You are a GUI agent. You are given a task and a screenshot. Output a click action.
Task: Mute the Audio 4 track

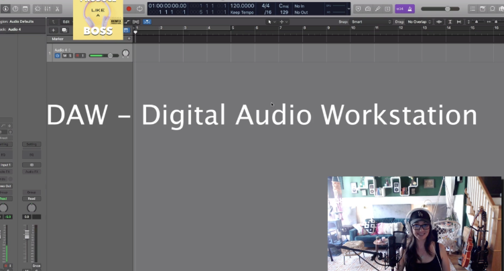(64, 55)
